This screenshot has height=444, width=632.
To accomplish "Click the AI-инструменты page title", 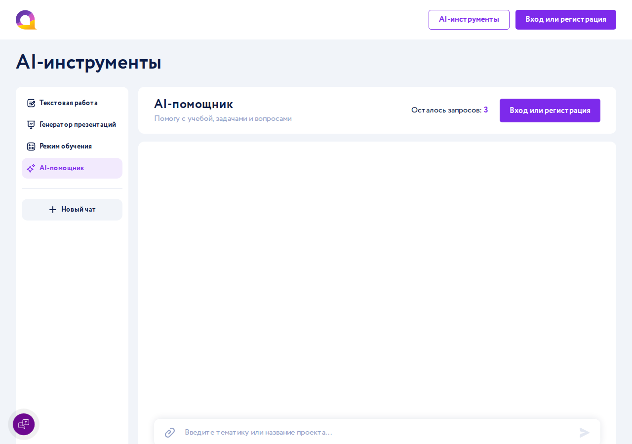I will 88,62.
